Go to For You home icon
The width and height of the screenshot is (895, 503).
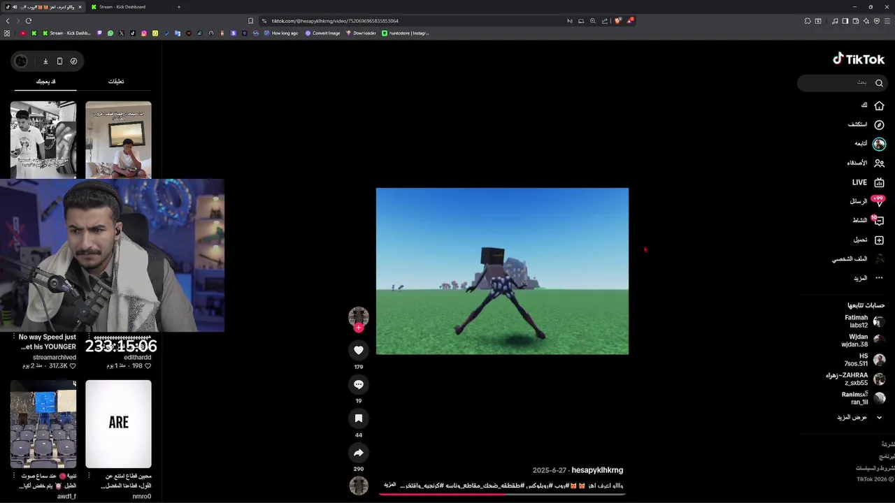879,105
